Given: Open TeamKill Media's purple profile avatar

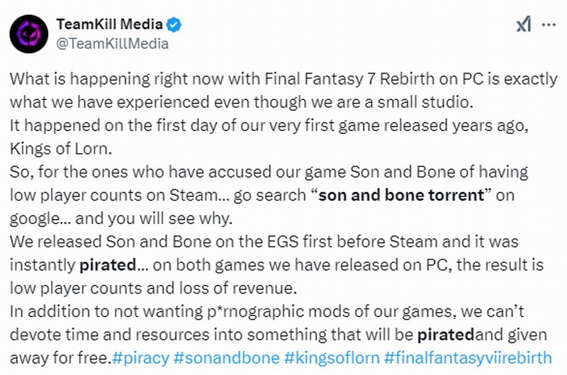Looking at the screenshot, I should click(x=29, y=34).
